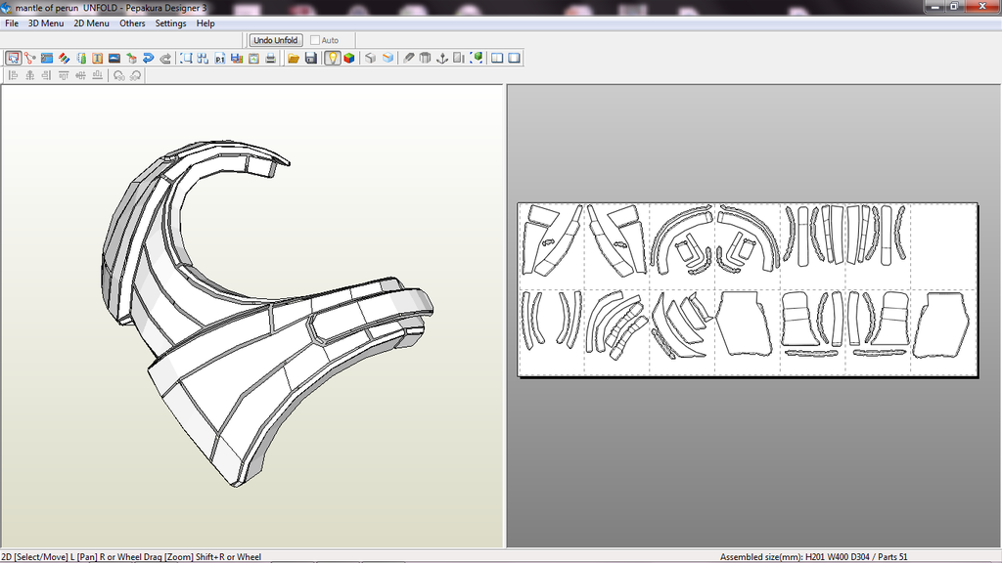The width and height of the screenshot is (1002, 563).
Task: Click the Print icon in toolbar
Action: [x=270, y=59]
